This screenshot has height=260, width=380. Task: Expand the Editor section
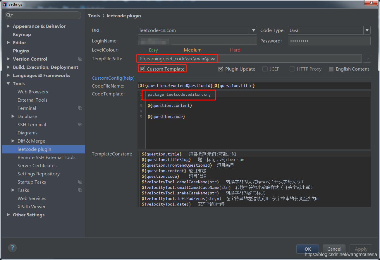8,42
